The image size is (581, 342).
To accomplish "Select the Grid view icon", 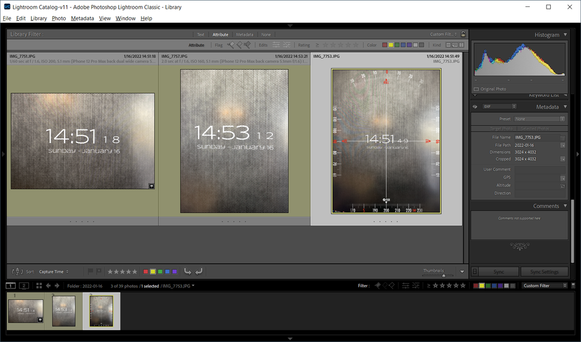I will (x=39, y=286).
